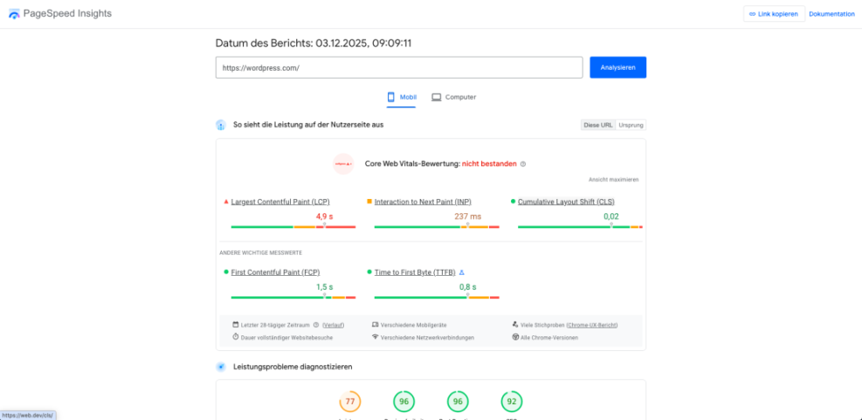Select the 'Diese URL' toggle option
The image size is (862, 420).
(598, 125)
